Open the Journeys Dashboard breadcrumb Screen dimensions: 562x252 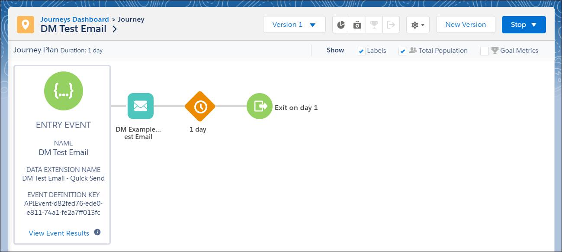tap(74, 19)
